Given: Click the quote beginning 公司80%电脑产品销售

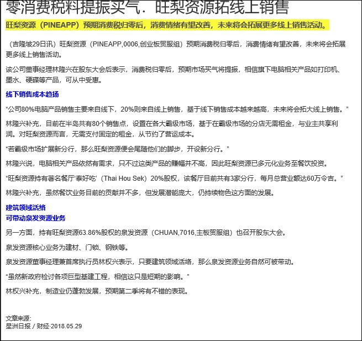Looking at the screenshot, I should [177, 109].
